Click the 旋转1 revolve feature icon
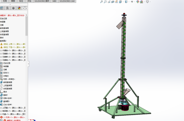 1,95
